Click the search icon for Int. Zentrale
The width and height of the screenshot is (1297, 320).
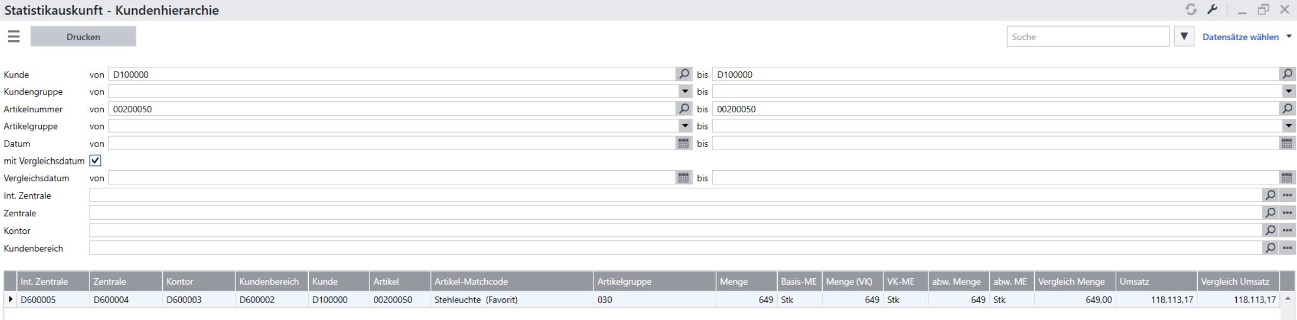1270,195
